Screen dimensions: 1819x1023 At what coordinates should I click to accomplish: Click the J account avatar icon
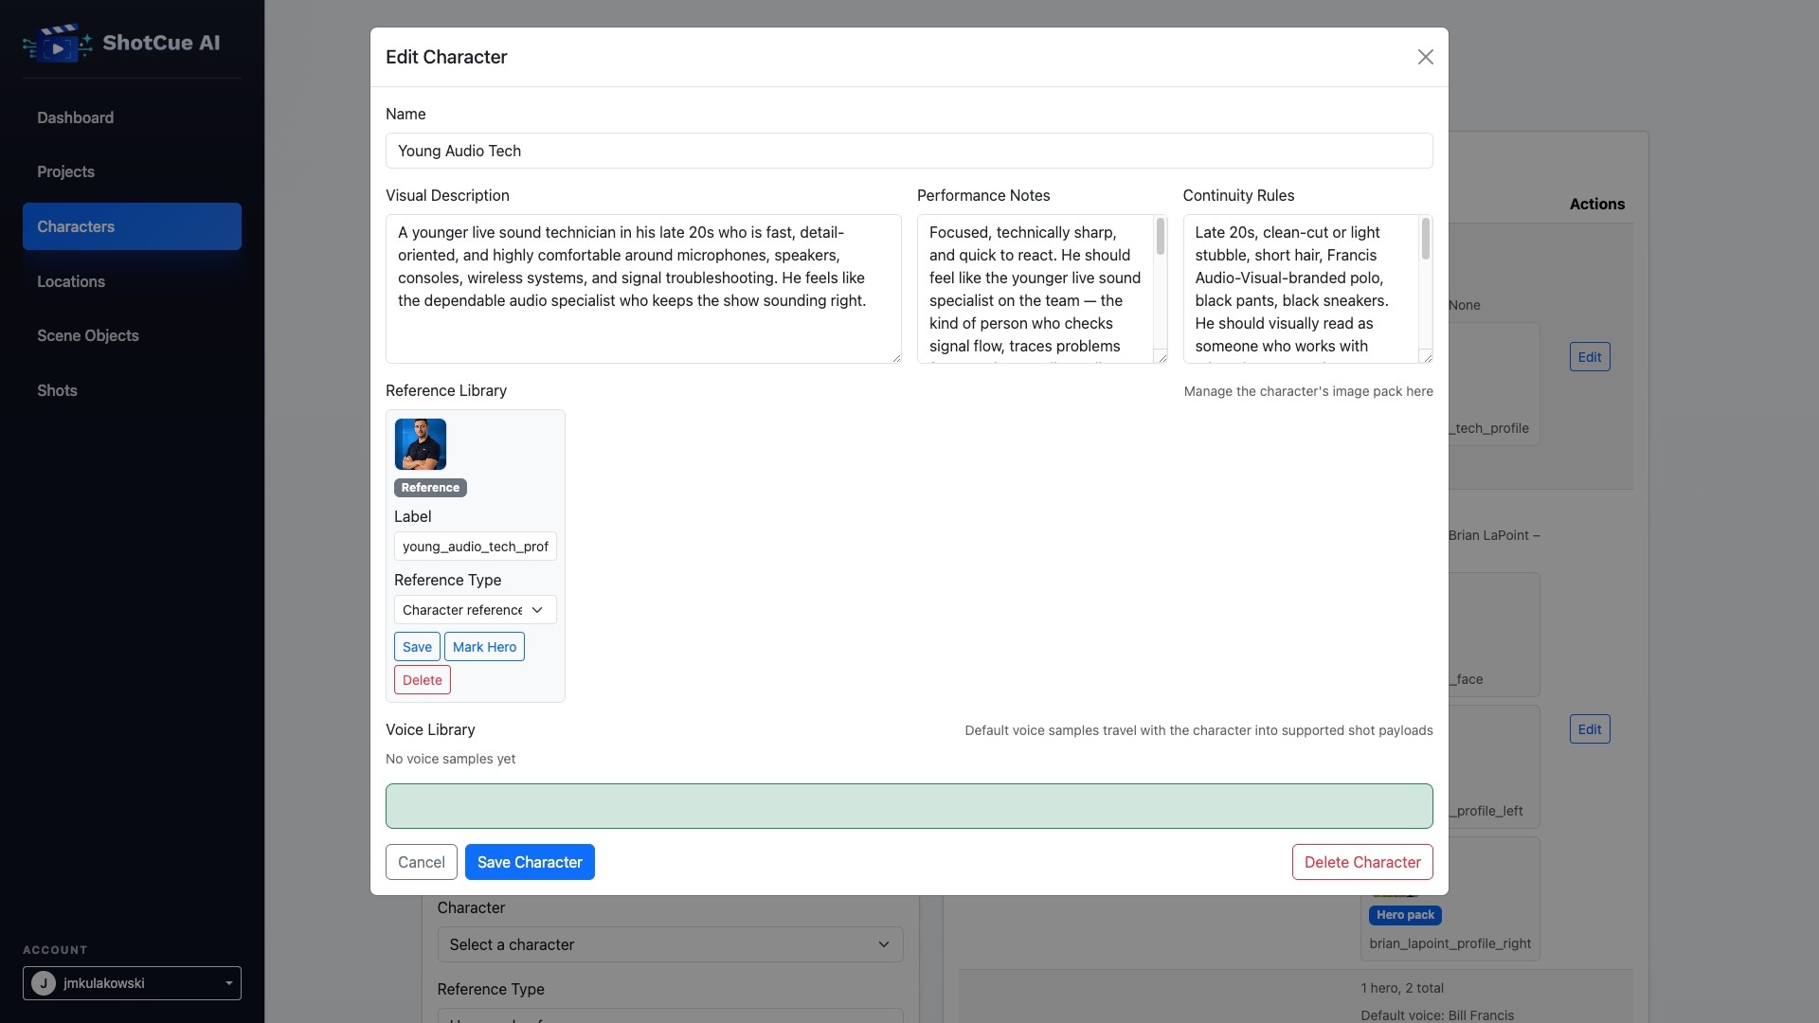click(x=44, y=983)
